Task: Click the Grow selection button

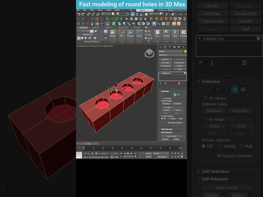Action: pos(178,110)
